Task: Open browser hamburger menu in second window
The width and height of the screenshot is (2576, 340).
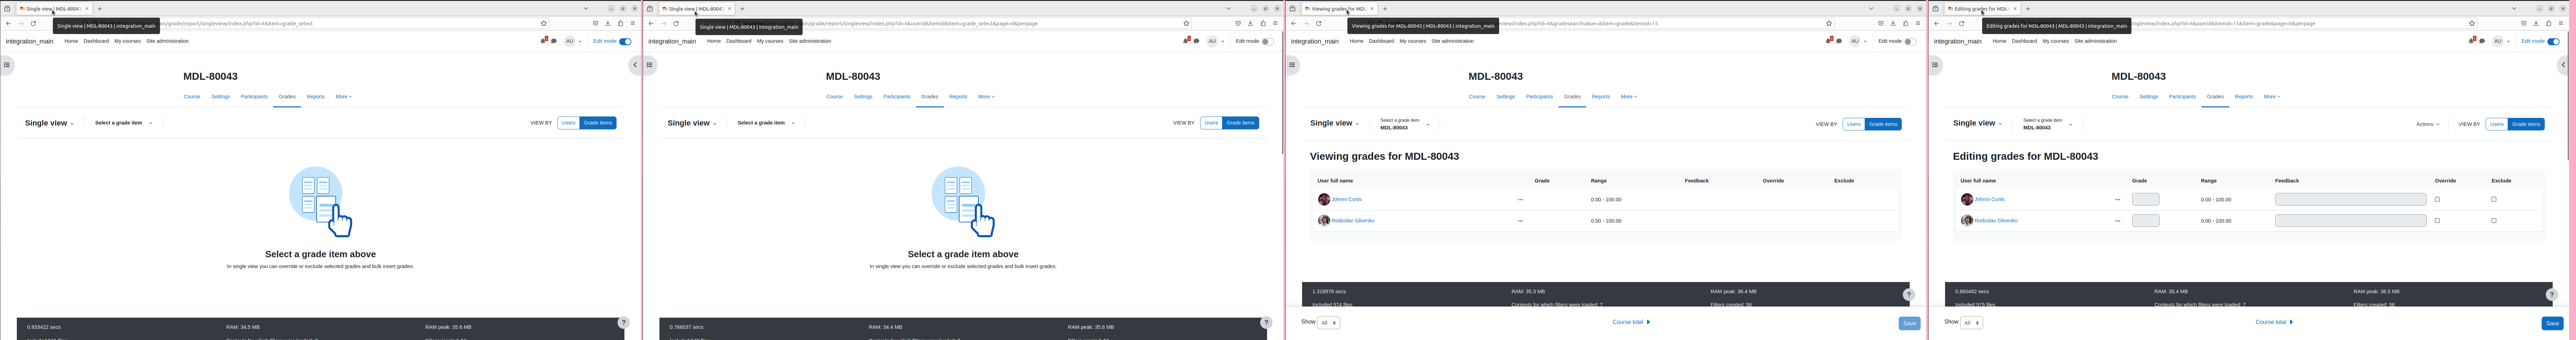Action: [1275, 23]
